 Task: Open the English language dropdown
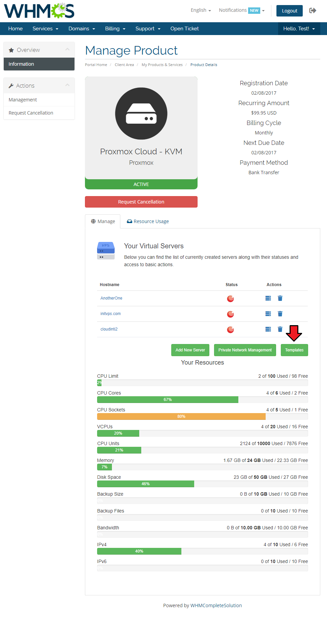201,10
